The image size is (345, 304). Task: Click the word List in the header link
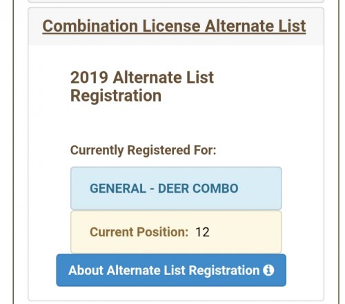pyautogui.click(x=292, y=26)
